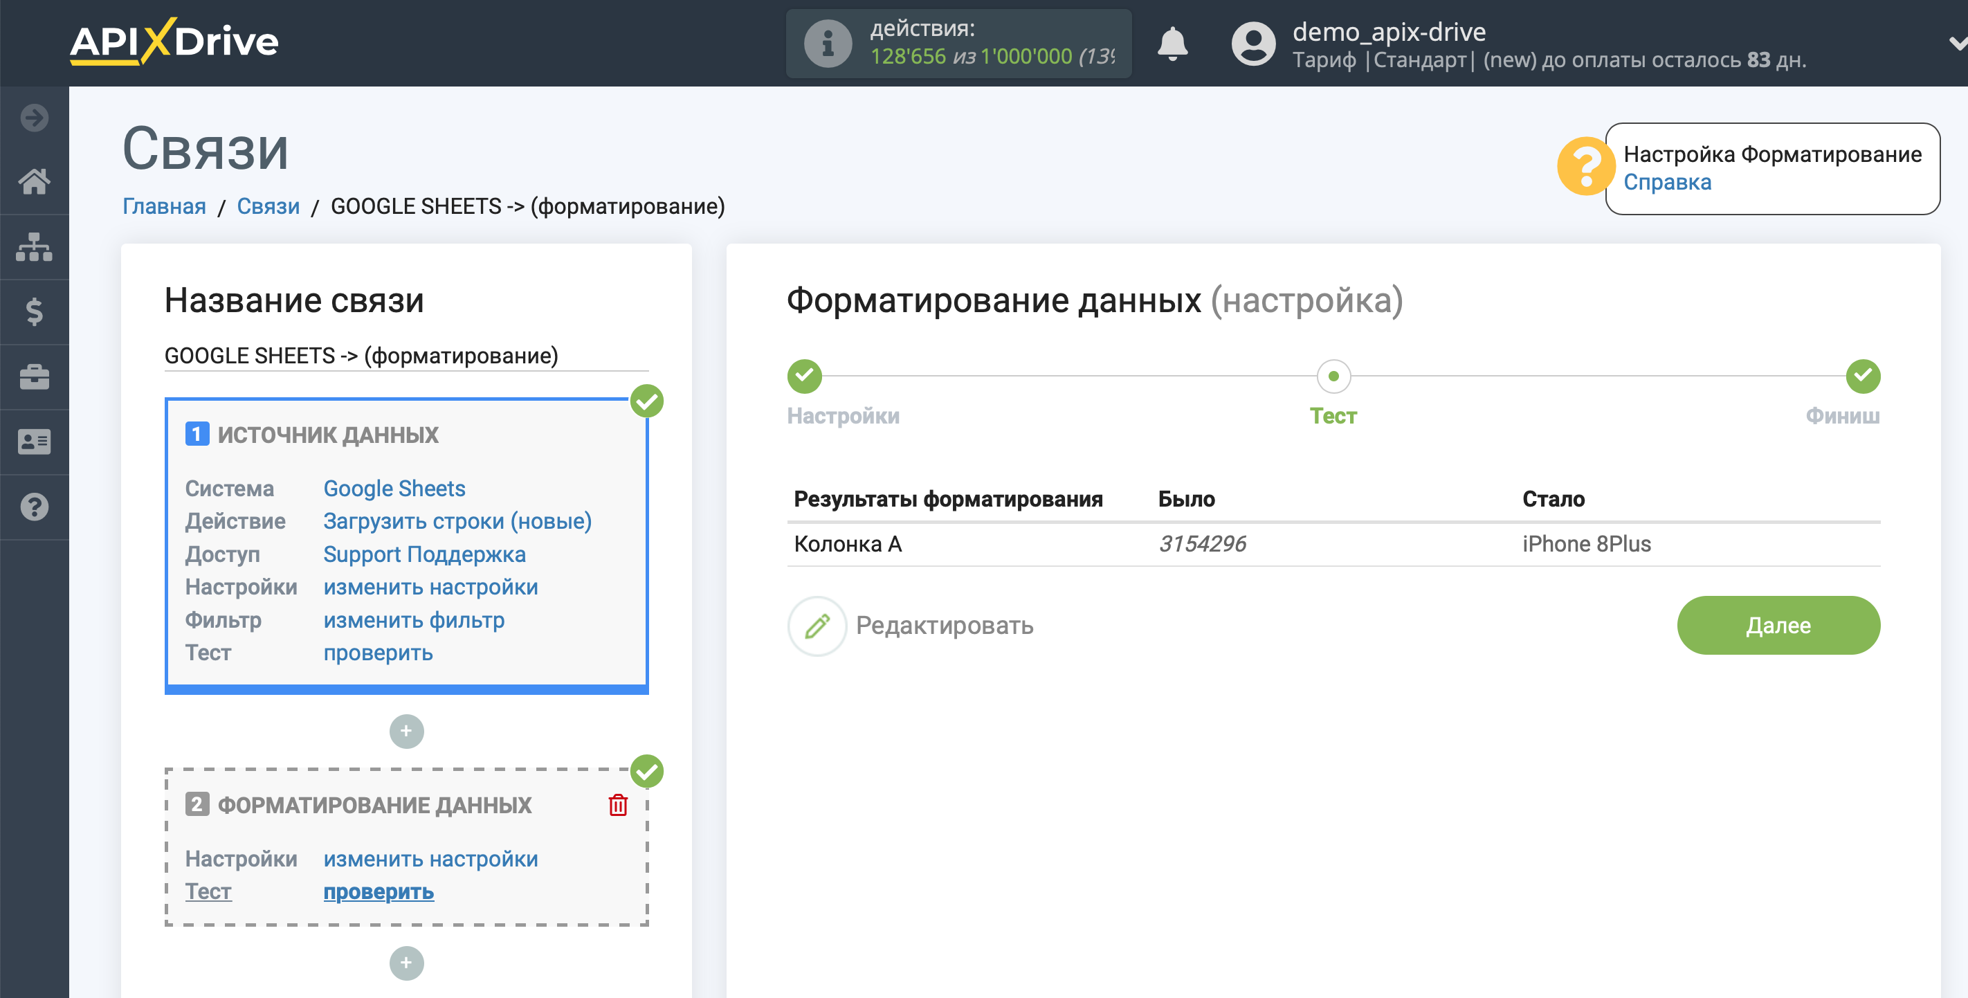Click изменить настройки in formatting block
Viewport: 1968px width, 998px height.
click(431, 859)
